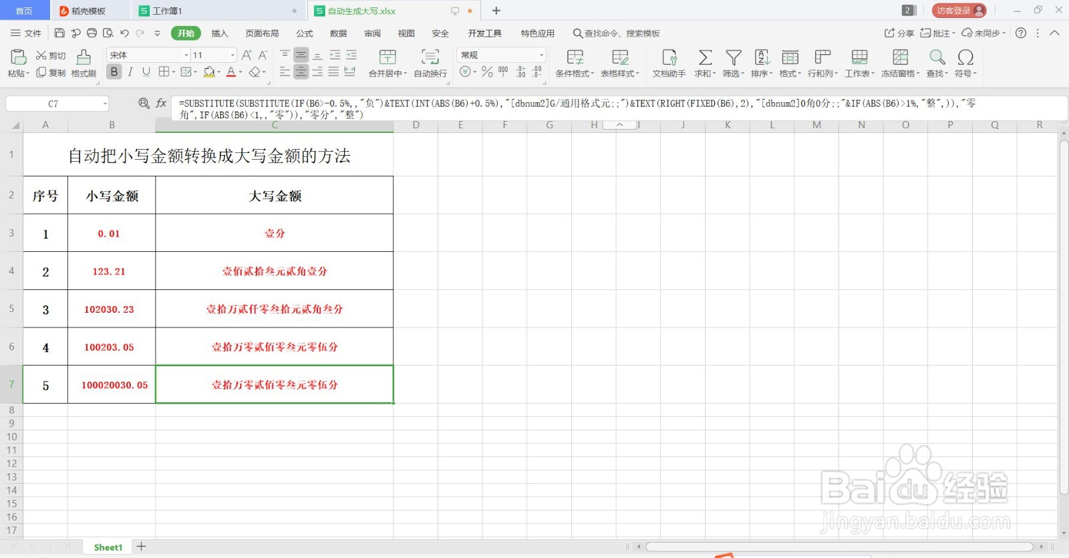Toggle middle vertical alignment
This screenshot has width=1069, height=558.
tap(301, 55)
